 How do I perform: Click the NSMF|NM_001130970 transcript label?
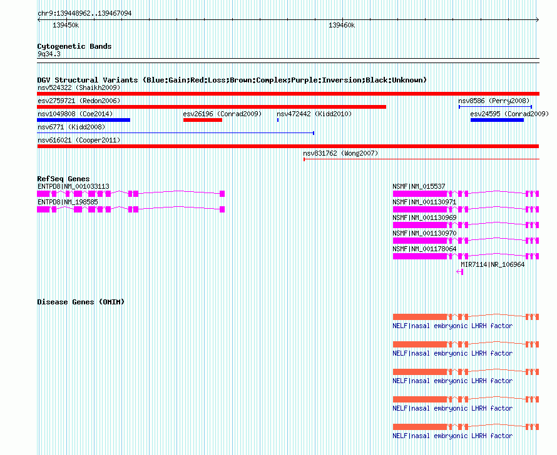424,233
